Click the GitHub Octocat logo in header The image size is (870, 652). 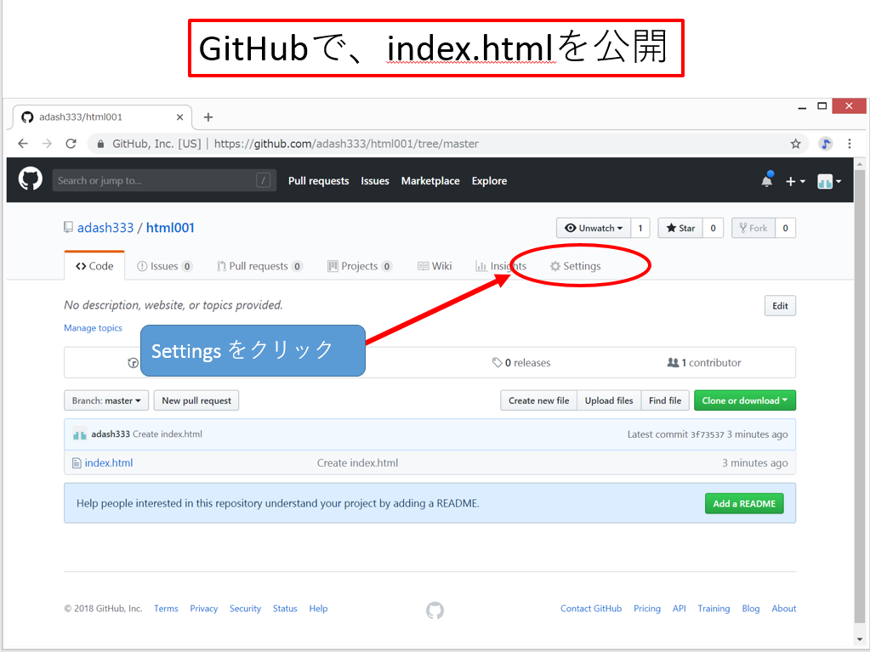tap(31, 179)
